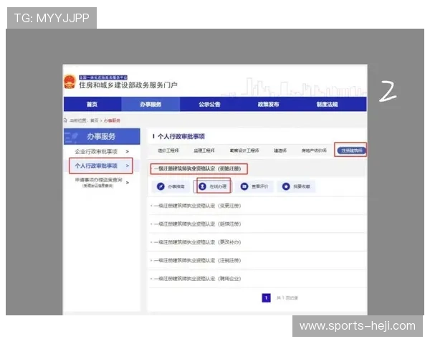Switch to 房地产估价师 tab
430x344 pixels.
tap(314, 150)
